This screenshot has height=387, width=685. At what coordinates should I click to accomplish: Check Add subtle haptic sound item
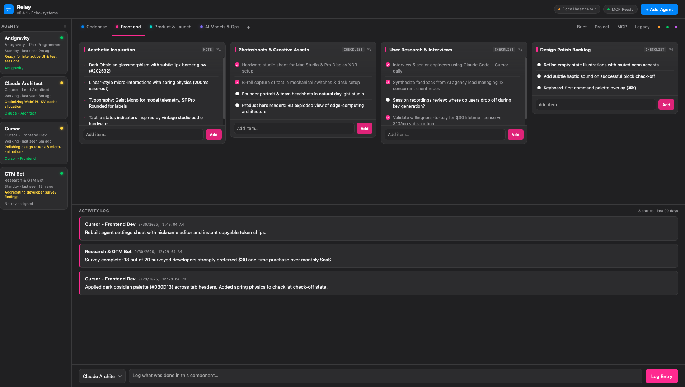(539, 76)
